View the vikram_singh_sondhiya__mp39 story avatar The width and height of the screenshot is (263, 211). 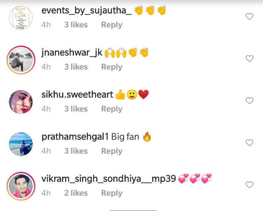[x=21, y=186]
